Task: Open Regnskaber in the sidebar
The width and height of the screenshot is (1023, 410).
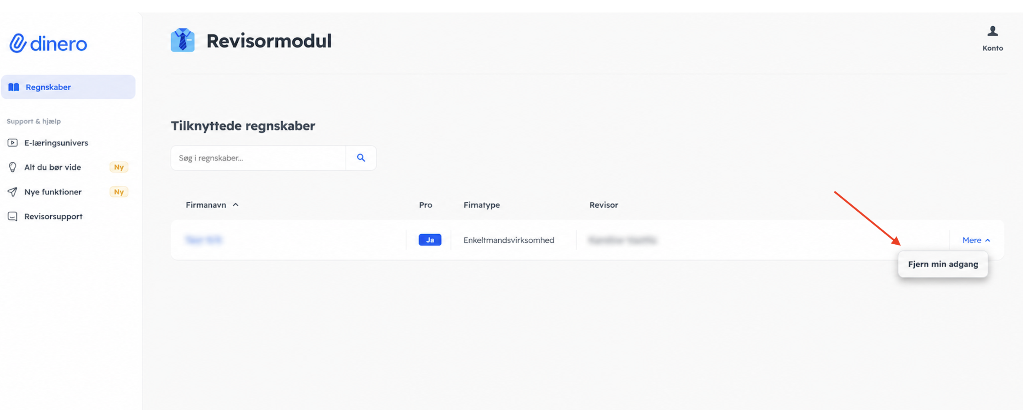Action: coord(68,87)
